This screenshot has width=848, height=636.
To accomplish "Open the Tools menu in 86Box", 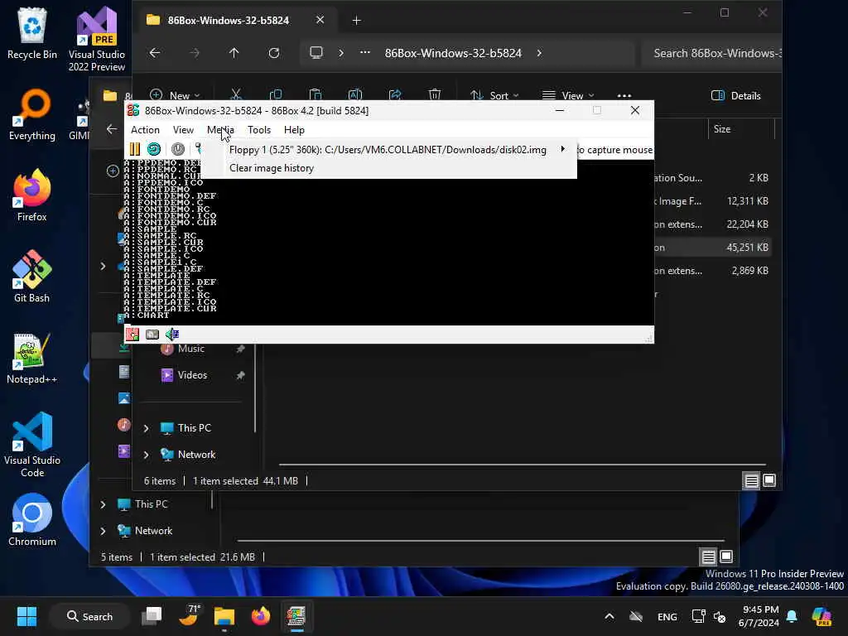I will click(259, 130).
